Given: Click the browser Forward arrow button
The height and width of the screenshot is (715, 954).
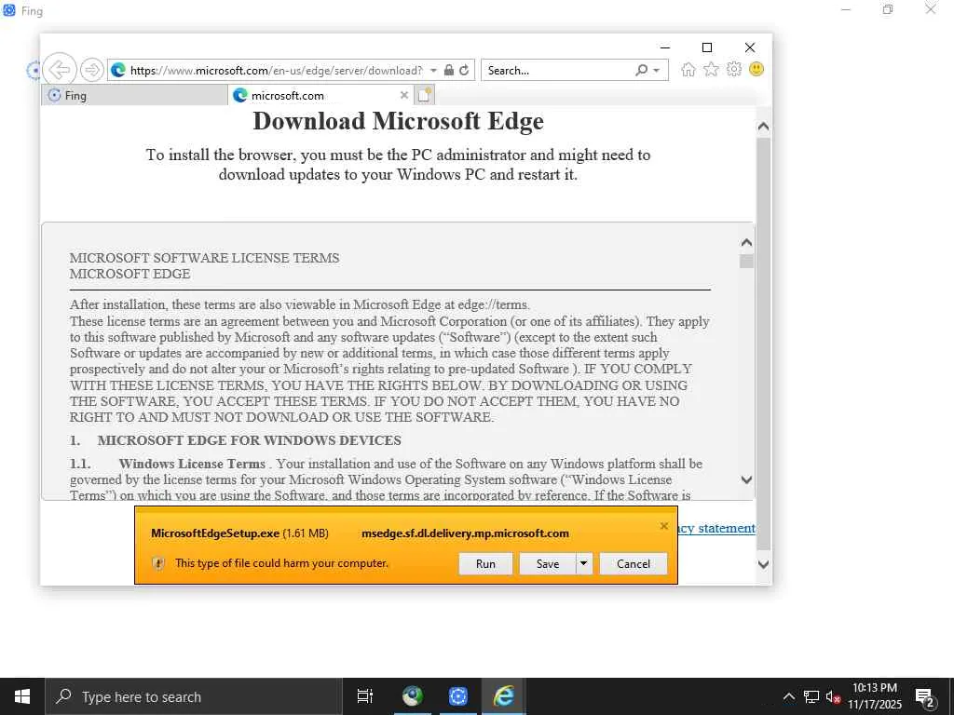Looking at the screenshot, I should (92, 70).
